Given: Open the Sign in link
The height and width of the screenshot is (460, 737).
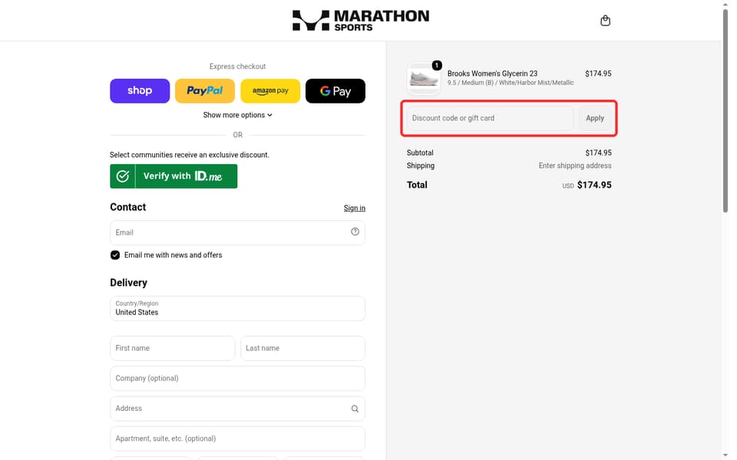Looking at the screenshot, I should click(354, 208).
